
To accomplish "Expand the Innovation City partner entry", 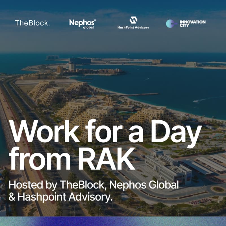I will (187, 23).
